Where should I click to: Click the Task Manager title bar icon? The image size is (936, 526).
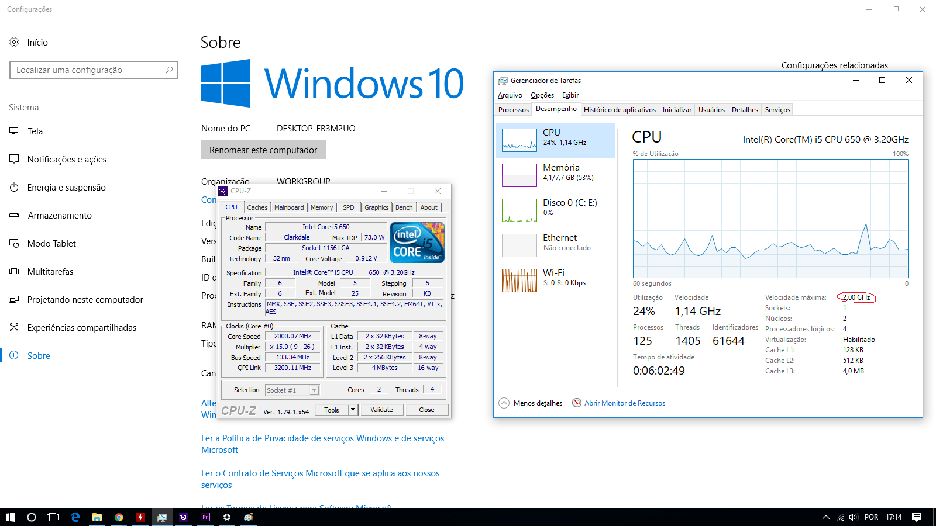(503, 81)
